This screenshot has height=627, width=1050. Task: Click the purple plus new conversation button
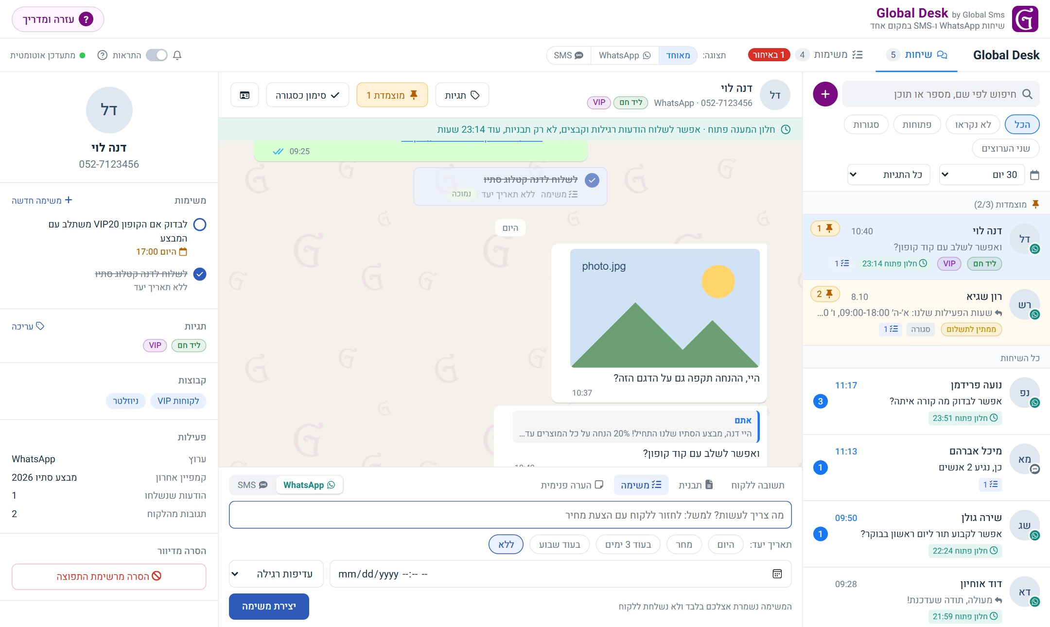(825, 94)
